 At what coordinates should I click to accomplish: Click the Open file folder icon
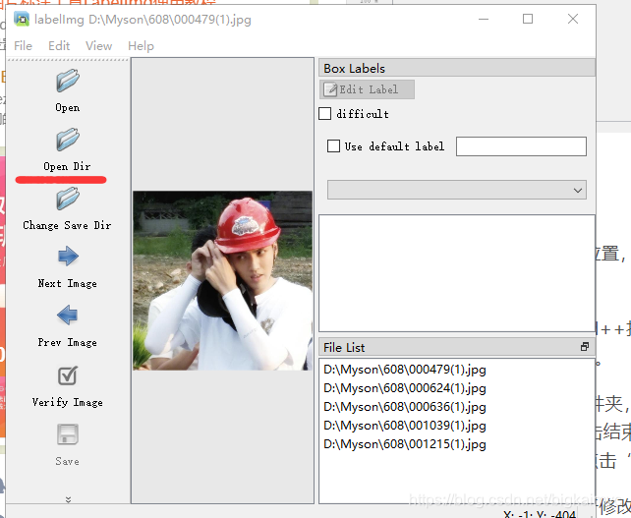coord(68,80)
